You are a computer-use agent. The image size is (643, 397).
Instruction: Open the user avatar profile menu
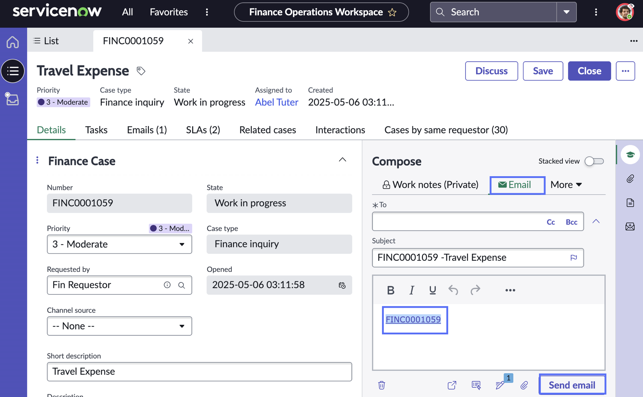coord(625,12)
